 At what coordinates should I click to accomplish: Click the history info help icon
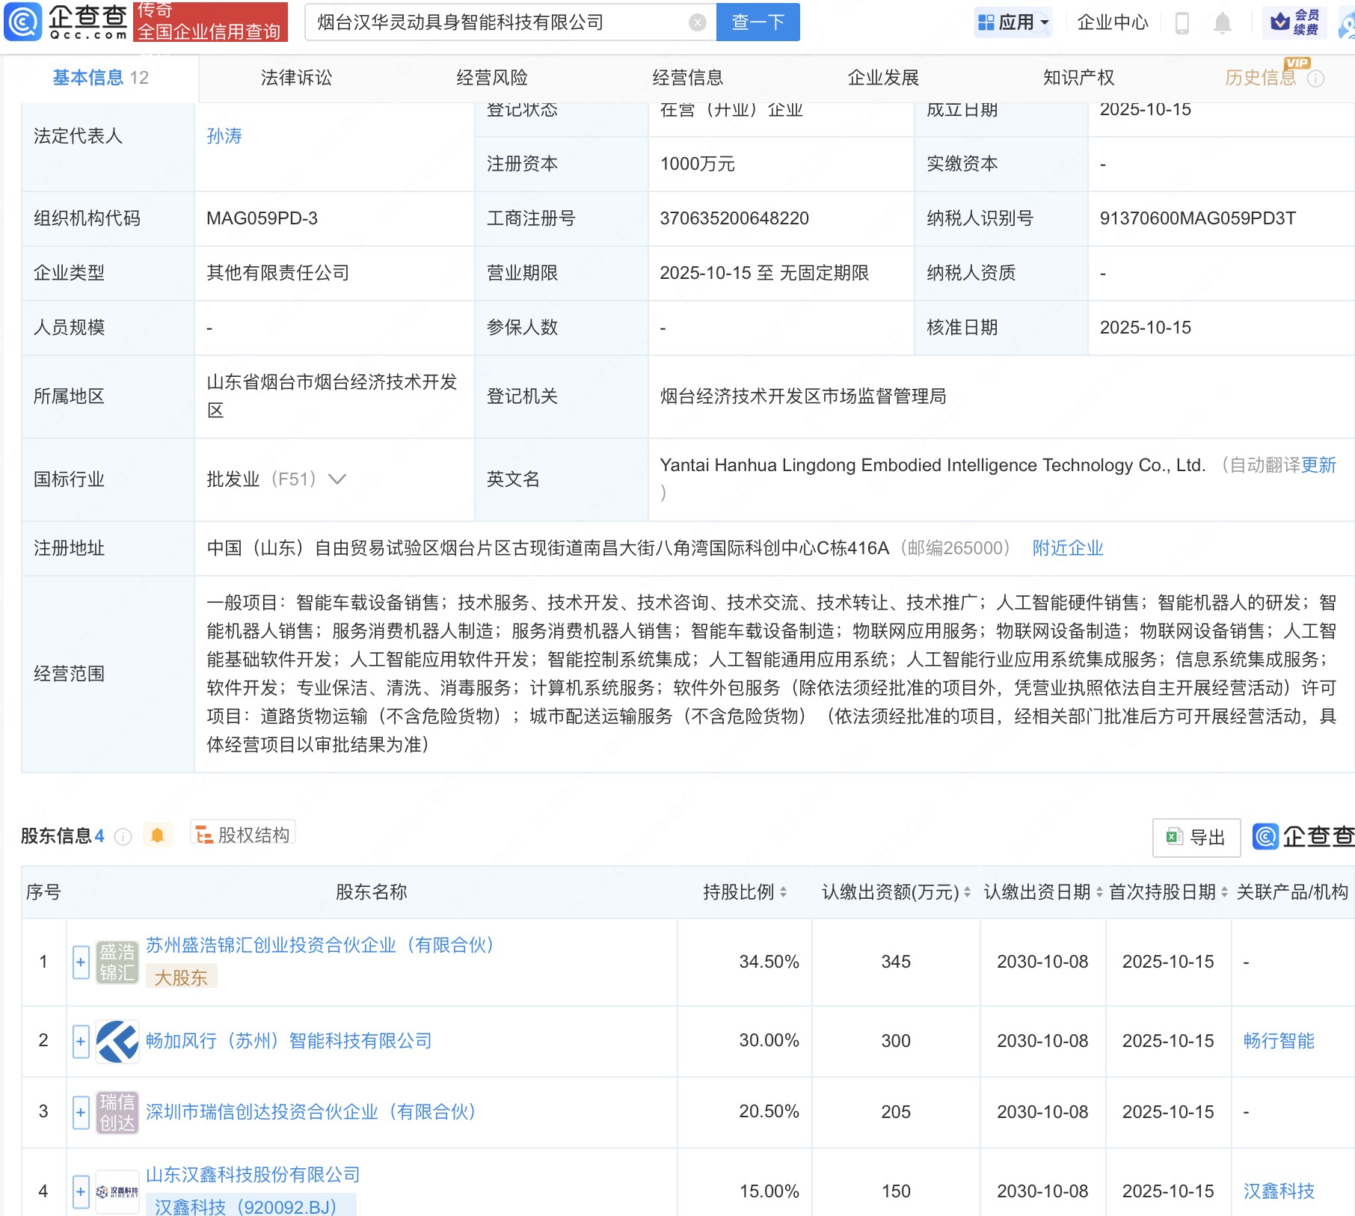coord(1316,79)
